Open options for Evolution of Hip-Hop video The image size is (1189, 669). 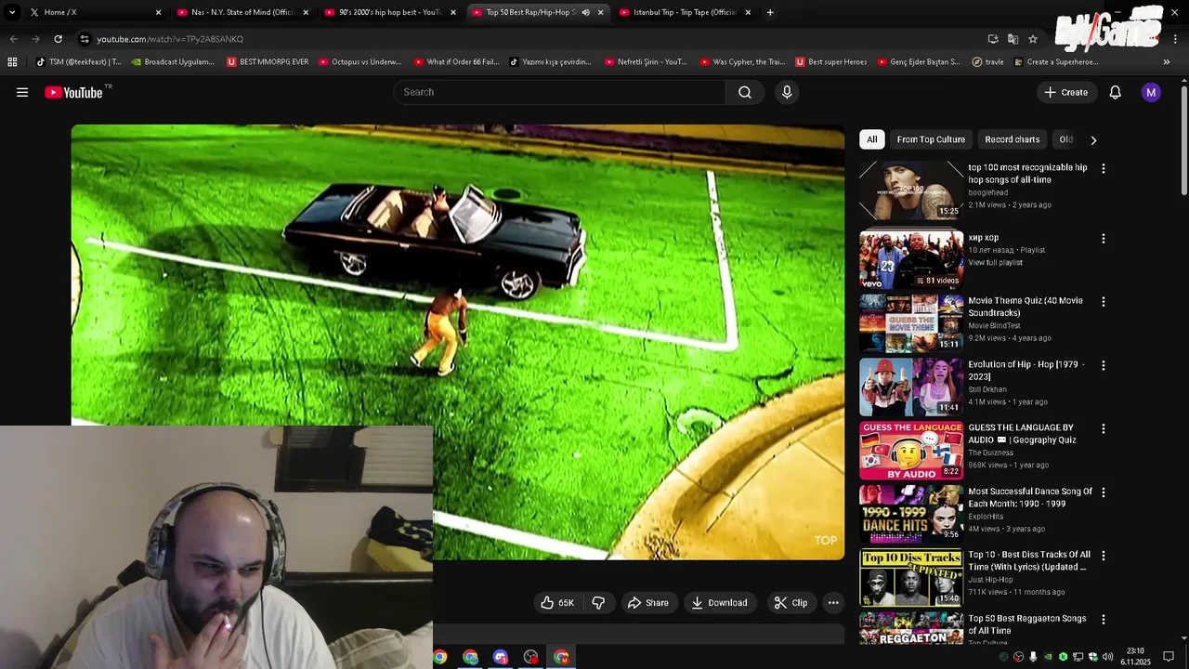[1103, 366]
